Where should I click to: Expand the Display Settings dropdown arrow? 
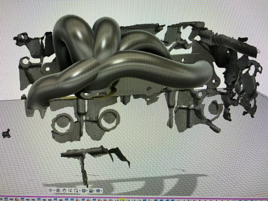tap(87, 190)
